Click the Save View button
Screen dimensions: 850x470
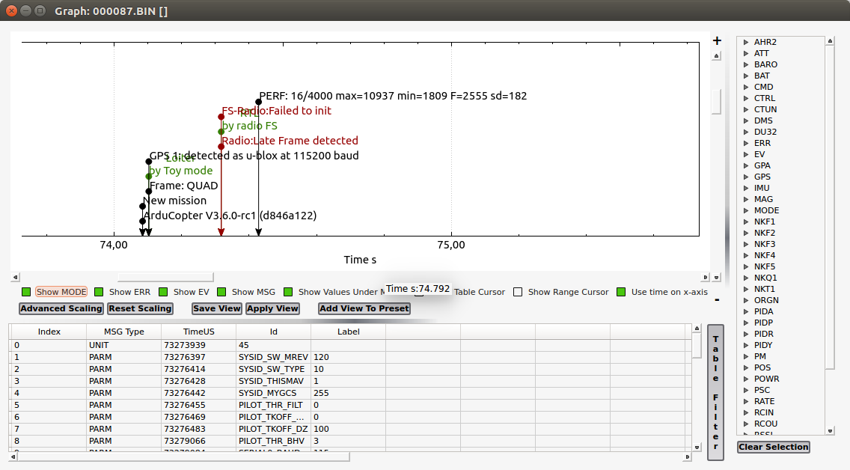click(216, 308)
